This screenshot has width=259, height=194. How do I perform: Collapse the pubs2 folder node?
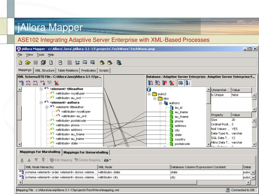coord(149,94)
